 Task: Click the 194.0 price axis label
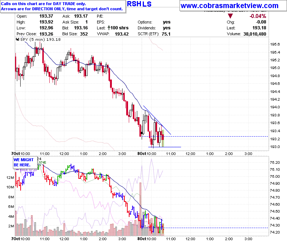click(275, 107)
